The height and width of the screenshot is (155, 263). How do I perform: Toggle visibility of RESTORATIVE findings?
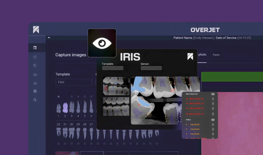(x=213, y=94)
